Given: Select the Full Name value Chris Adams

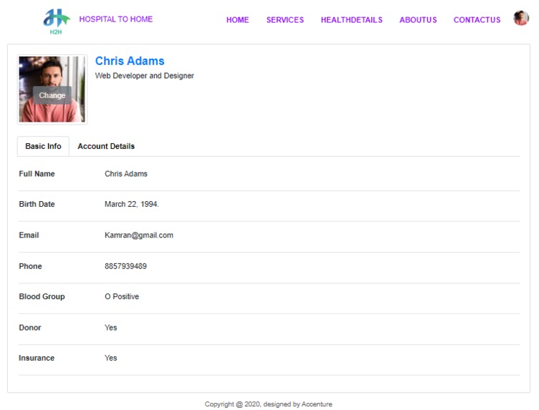Looking at the screenshot, I should (x=126, y=174).
